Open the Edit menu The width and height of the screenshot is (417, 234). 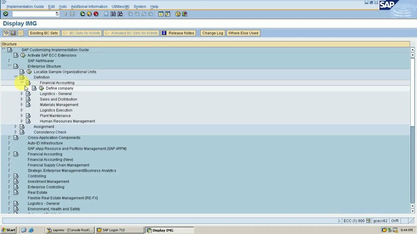point(51,6)
